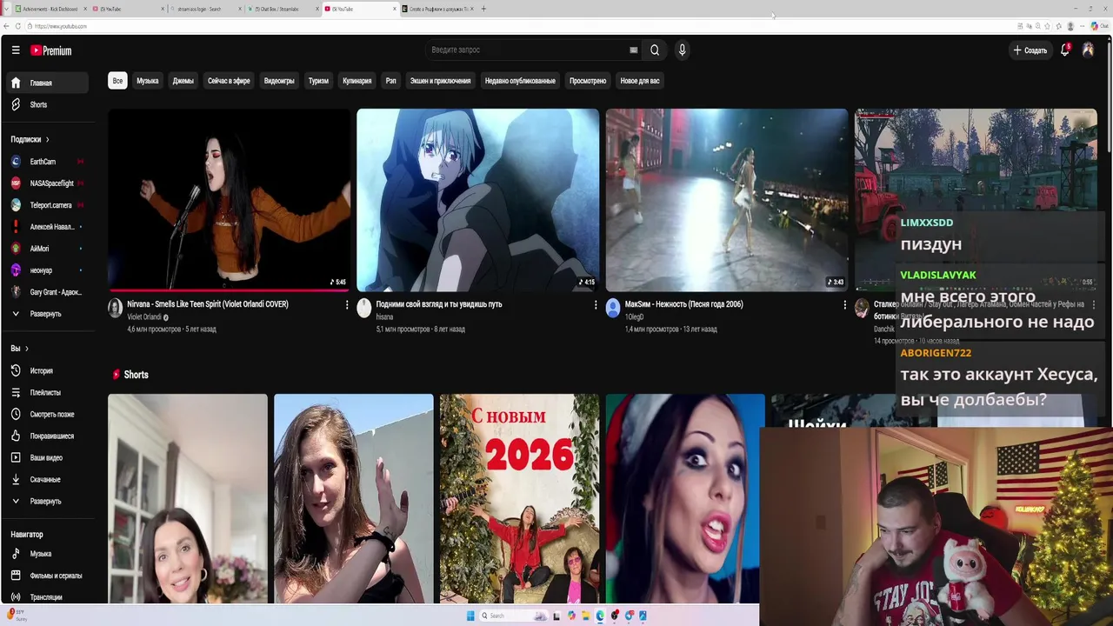Image resolution: width=1113 pixels, height=626 pixels.
Task: Open Музыка under Навигатор
Action: pyautogui.click(x=49, y=554)
